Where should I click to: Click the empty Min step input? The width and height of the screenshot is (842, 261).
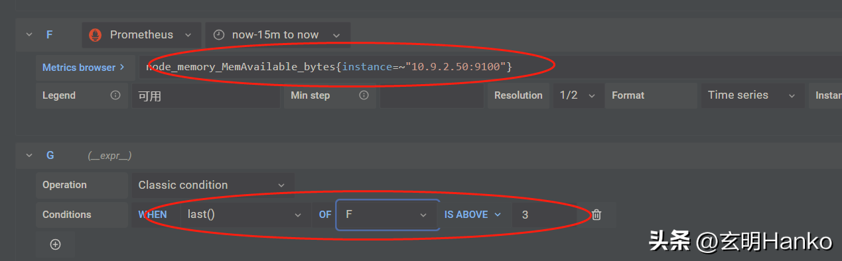pyautogui.click(x=431, y=95)
